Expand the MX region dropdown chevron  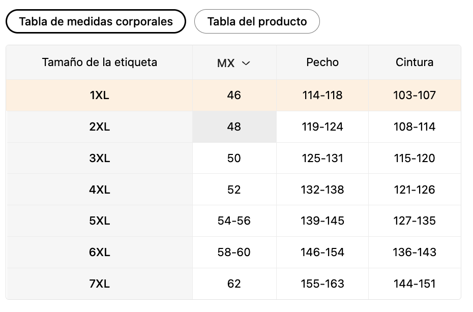coord(246,63)
